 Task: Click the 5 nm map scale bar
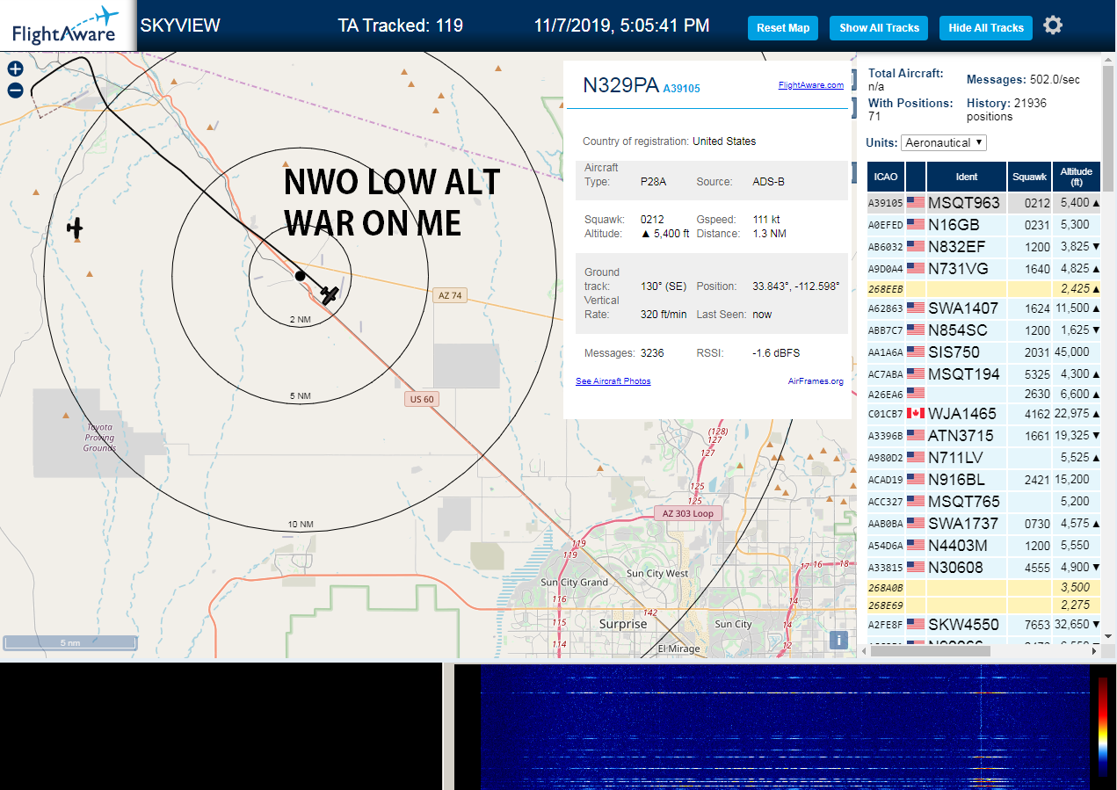pyautogui.click(x=70, y=643)
